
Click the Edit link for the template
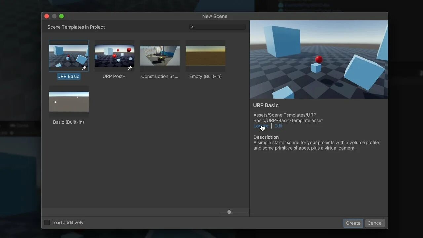tap(278, 126)
